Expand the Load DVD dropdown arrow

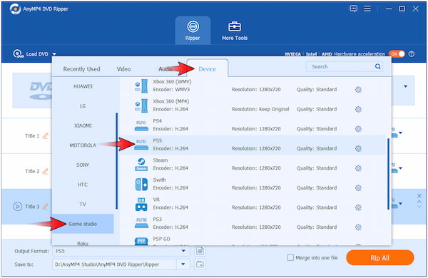click(54, 54)
